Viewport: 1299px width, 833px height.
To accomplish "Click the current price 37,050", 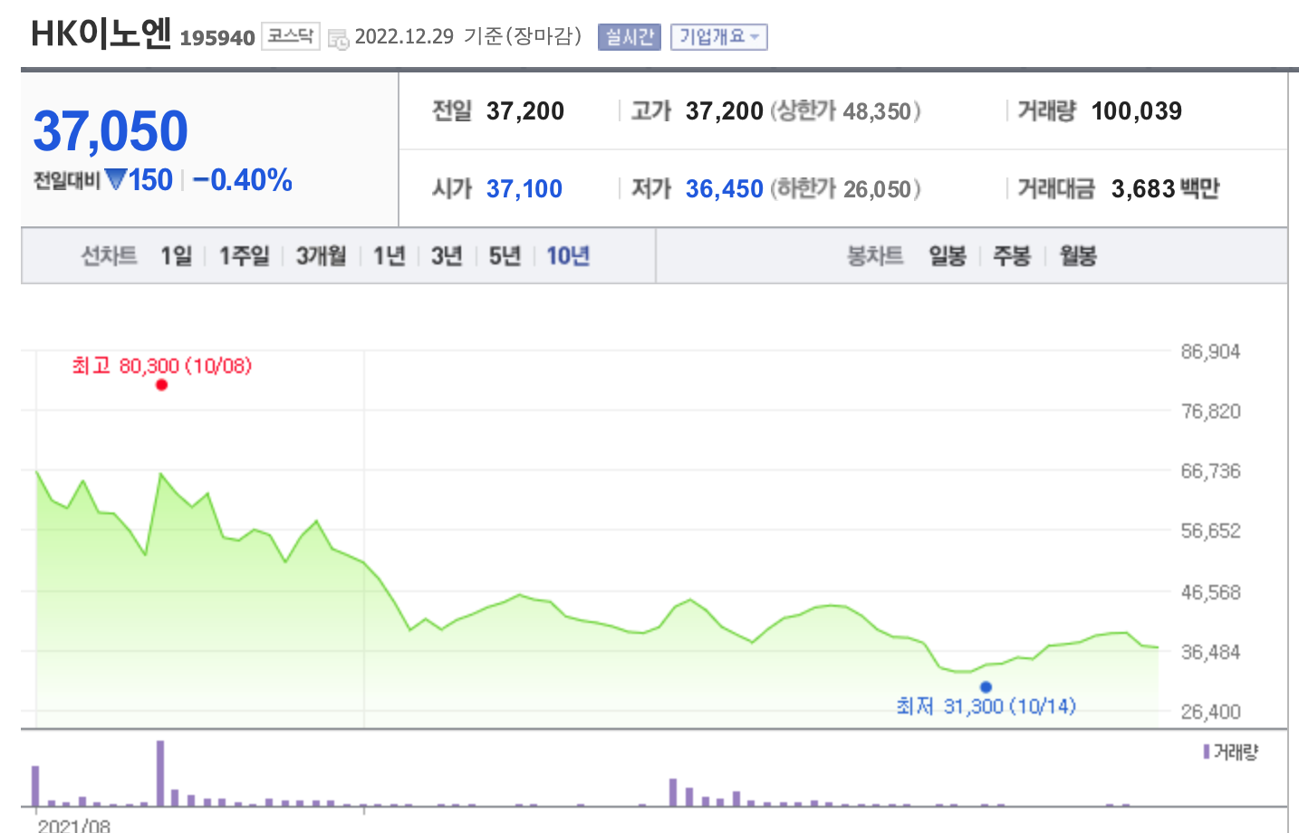I will tap(111, 131).
